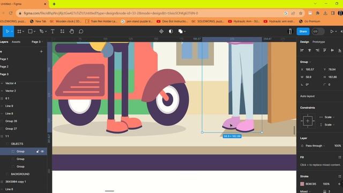343x193 pixels.
Task: Click the Align vertical centers icon
Action: pos(332,50)
